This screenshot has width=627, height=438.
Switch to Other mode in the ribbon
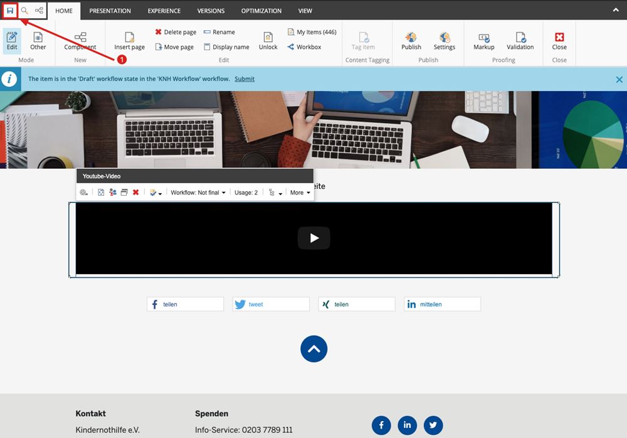coord(38,41)
